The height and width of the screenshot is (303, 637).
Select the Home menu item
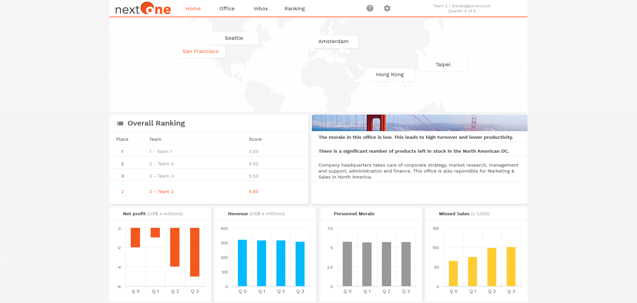[193, 9]
